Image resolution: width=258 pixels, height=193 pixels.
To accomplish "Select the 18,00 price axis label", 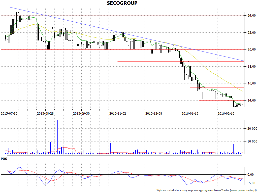I will [252, 67].
